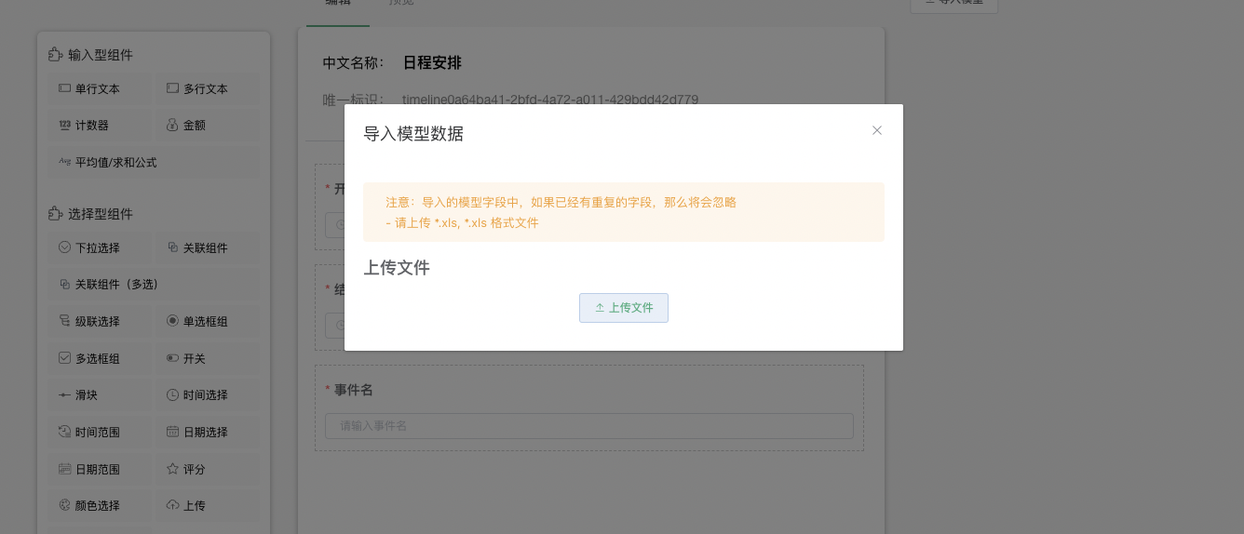Select the 金额 component

point(207,126)
